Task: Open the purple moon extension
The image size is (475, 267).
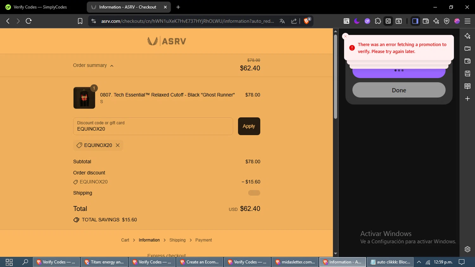Action: (357, 21)
